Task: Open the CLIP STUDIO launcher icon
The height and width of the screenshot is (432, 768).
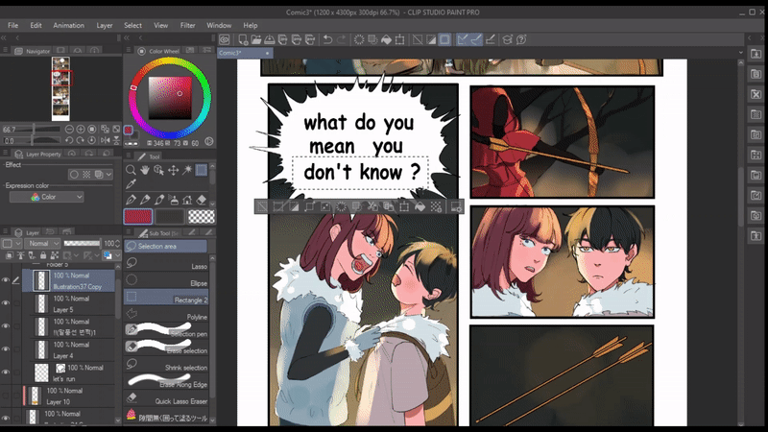Action: (225, 39)
